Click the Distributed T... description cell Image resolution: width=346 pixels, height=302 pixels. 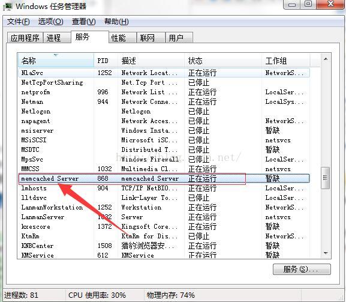point(149,149)
